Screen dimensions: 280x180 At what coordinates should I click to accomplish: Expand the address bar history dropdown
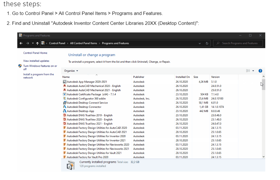pyautogui.click(x=200, y=43)
